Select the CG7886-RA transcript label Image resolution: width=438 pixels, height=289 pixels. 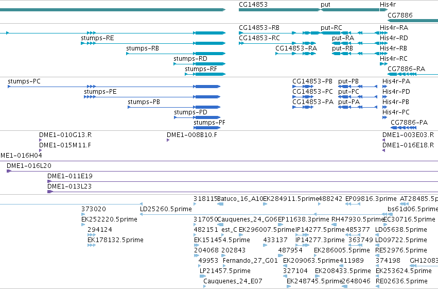tap(407, 69)
